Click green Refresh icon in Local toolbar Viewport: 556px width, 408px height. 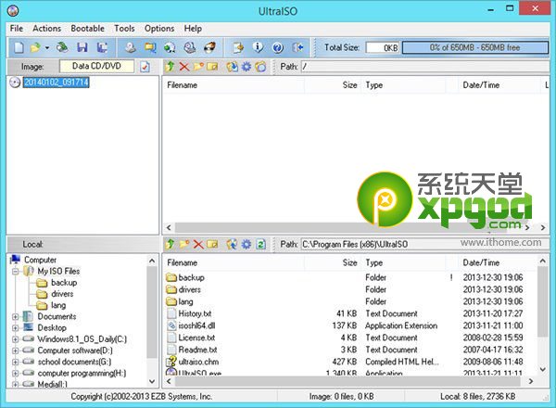260,244
